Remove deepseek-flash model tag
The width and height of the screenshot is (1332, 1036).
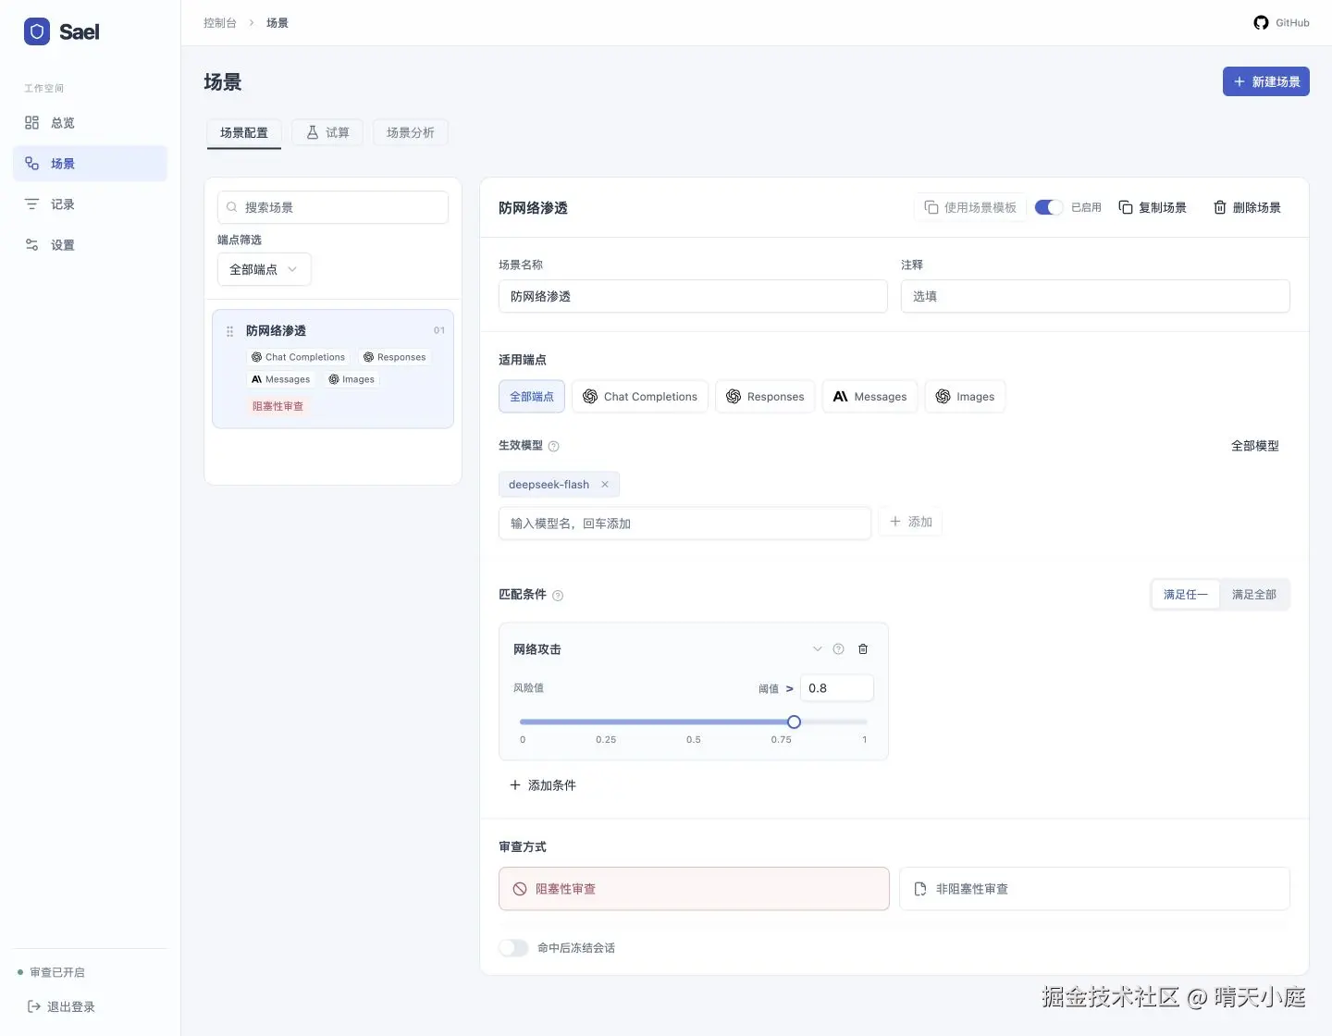point(605,484)
